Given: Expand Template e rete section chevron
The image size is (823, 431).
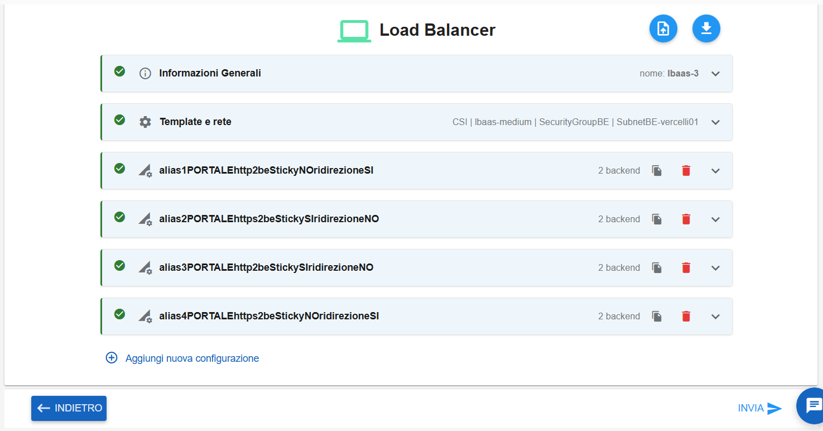Looking at the screenshot, I should point(716,122).
